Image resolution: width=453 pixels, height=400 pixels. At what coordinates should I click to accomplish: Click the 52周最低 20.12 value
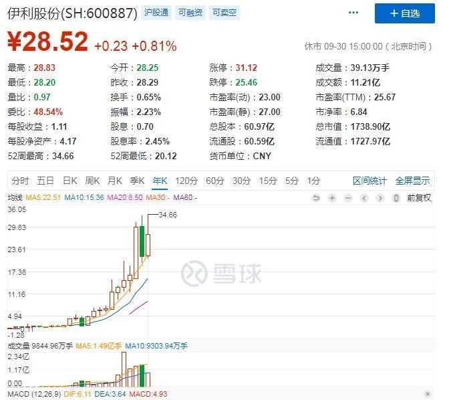pyautogui.click(x=166, y=156)
